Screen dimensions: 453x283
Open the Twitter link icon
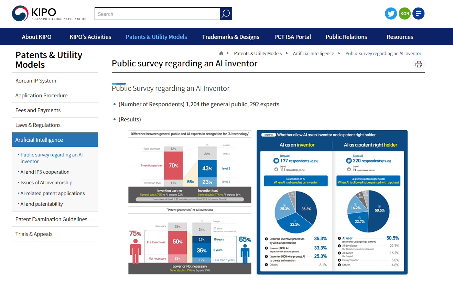[x=391, y=14]
